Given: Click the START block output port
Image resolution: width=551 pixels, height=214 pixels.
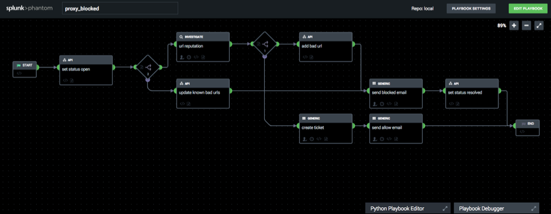Looking at the screenshot, I should pyautogui.click(x=37, y=67).
